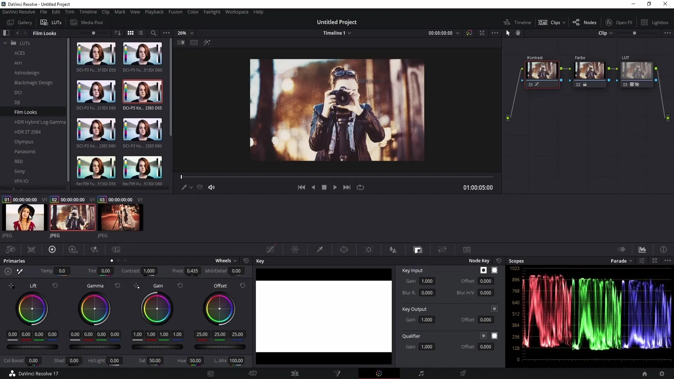Toggle the Open FX panel
The height and width of the screenshot is (379, 674).
coord(619,22)
